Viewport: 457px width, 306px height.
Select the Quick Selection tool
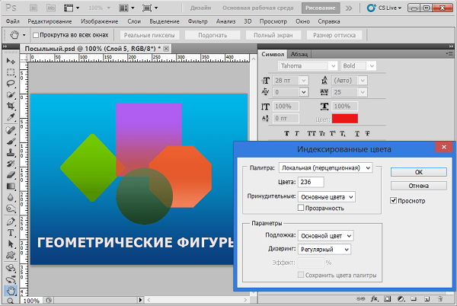[11, 95]
